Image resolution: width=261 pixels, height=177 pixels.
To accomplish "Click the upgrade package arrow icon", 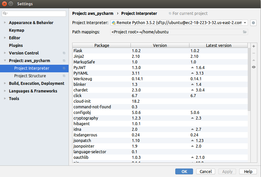I will pyautogui.click(x=253, y=60).
